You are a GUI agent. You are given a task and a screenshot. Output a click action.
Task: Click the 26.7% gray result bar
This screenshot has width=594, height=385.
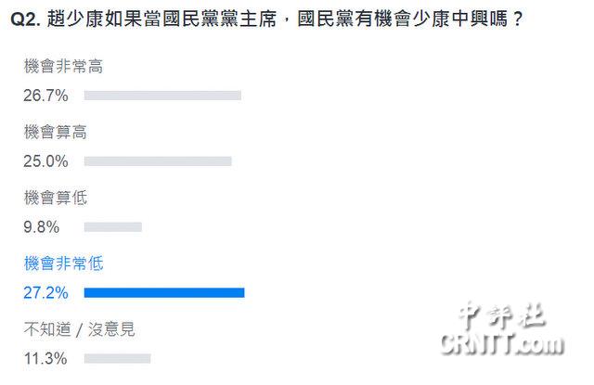click(x=162, y=96)
